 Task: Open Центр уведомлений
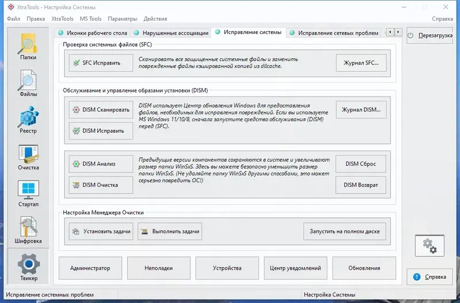pos(296,268)
